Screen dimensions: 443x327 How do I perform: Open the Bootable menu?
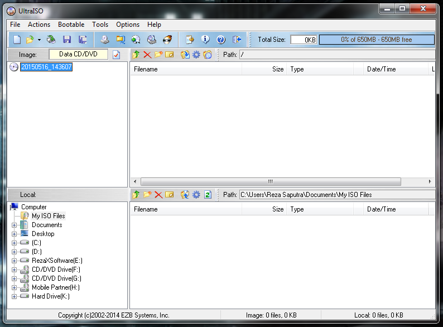[x=71, y=25]
